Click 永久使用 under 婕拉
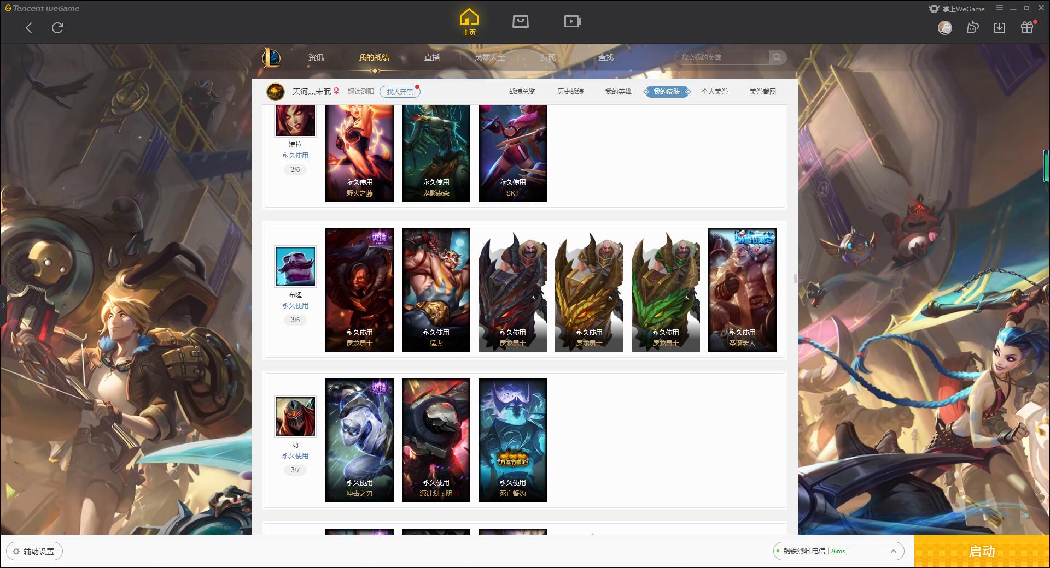This screenshot has height=568, width=1050. (x=295, y=156)
